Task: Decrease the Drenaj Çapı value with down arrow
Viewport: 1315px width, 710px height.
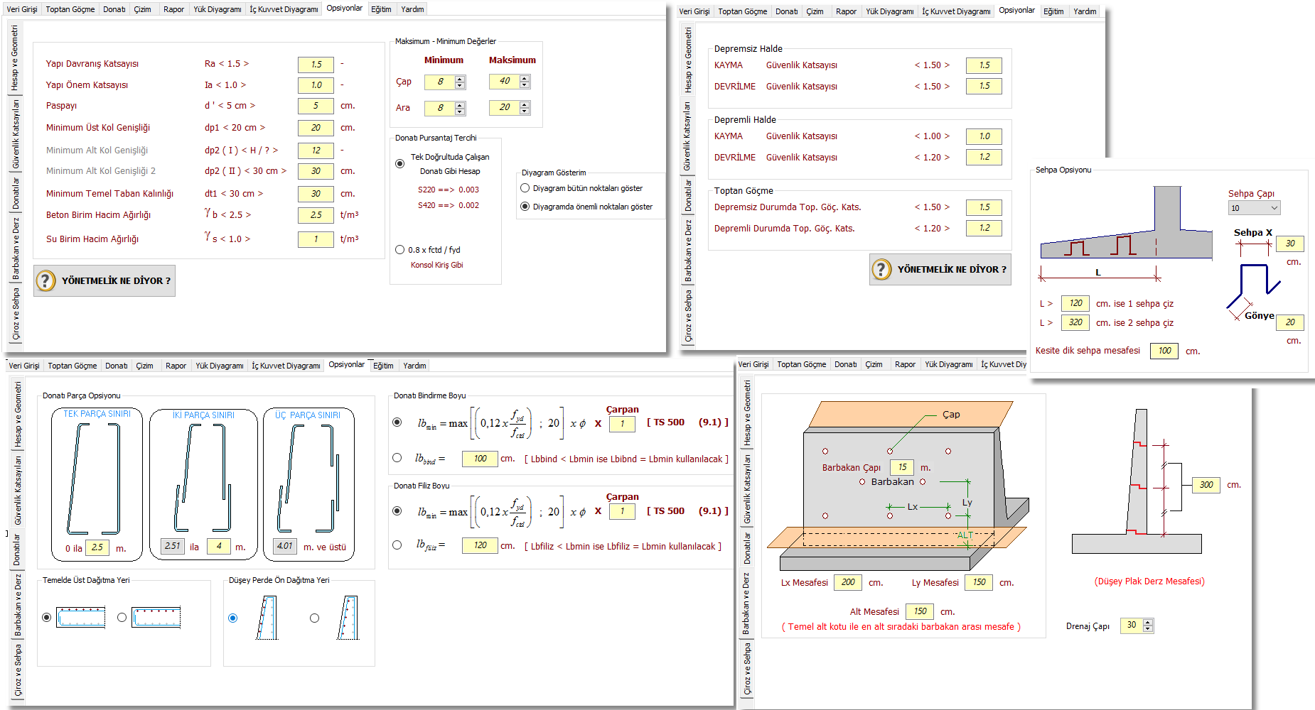Action: pyautogui.click(x=1148, y=629)
